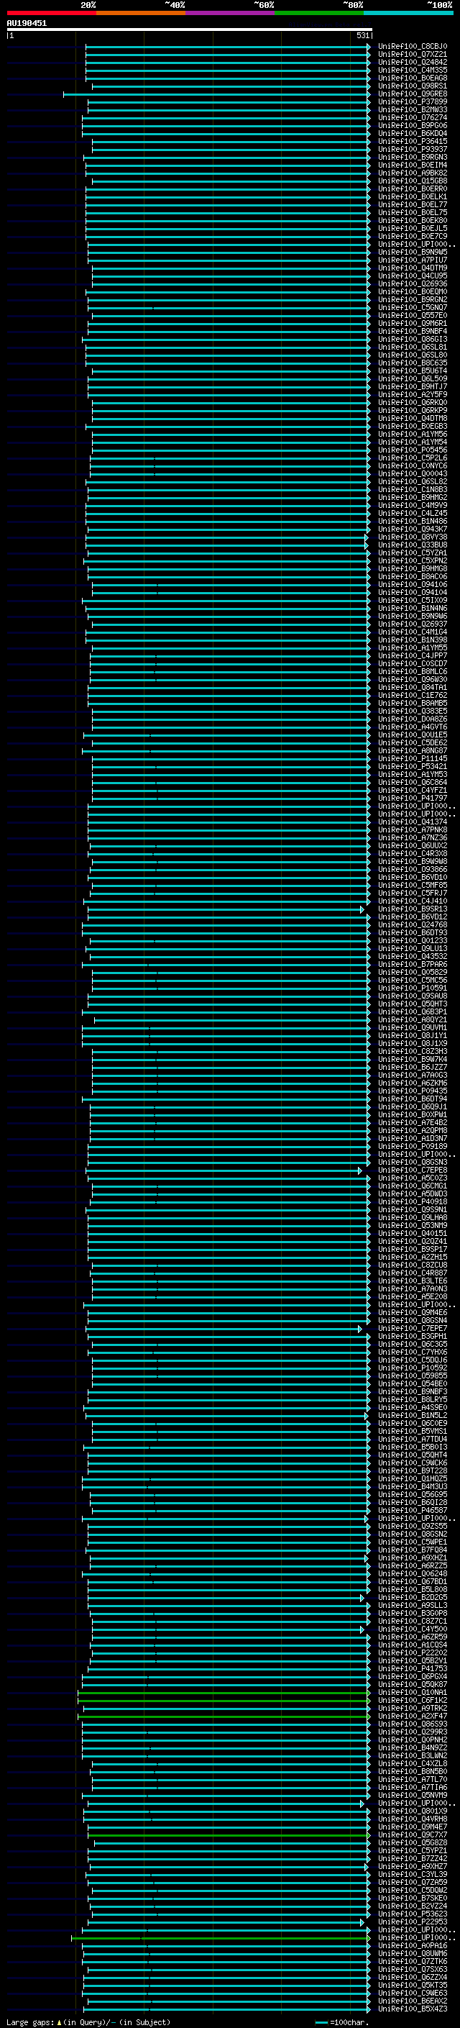This screenshot has width=460, height=2028.
Task: Click the green ~80% identity legend segment
Action: (x=319, y=13)
